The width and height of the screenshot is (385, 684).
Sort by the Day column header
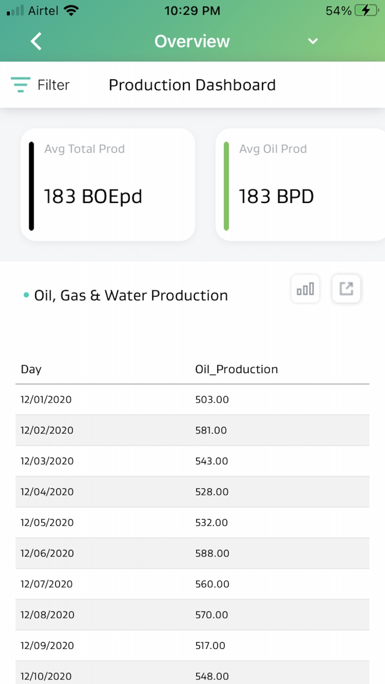pyautogui.click(x=31, y=369)
